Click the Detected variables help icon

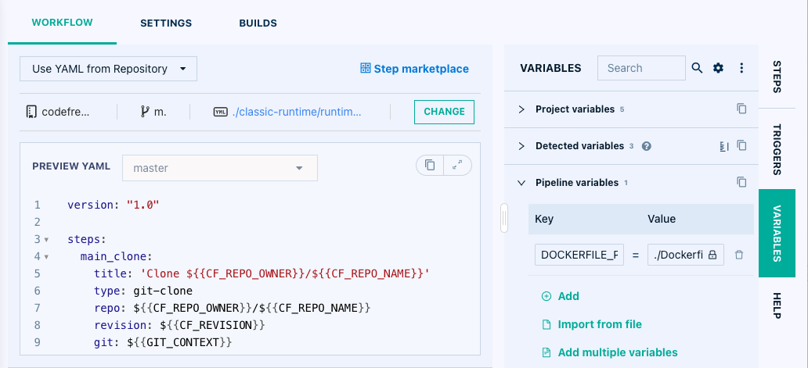point(647,146)
